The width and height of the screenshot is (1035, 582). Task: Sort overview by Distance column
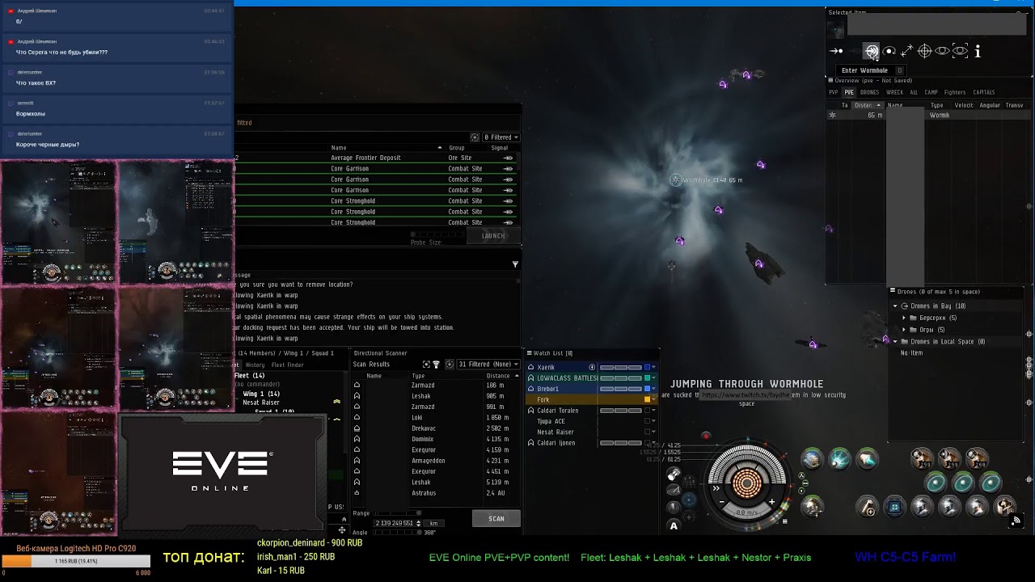(868, 105)
